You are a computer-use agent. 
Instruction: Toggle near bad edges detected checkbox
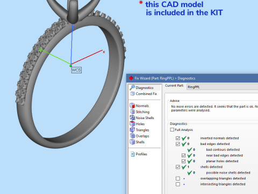tap(183, 155)
